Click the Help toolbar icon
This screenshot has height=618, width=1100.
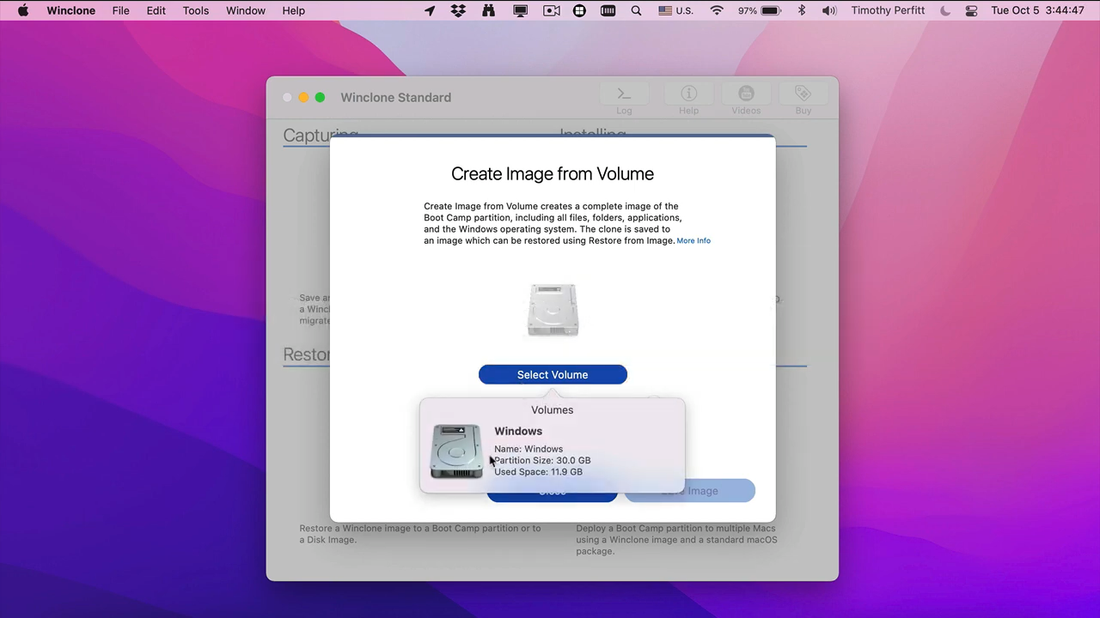coord(688,97)
